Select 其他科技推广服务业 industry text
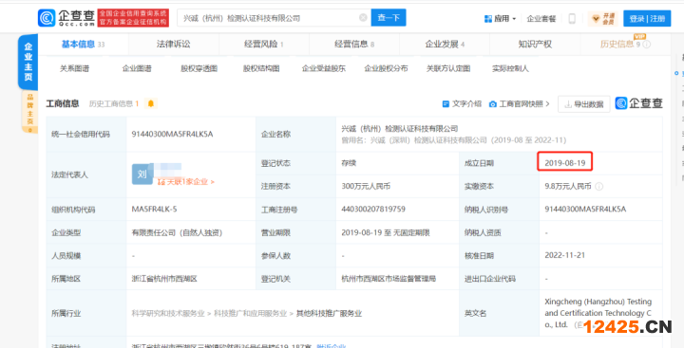Viewport: 684px width, 348px height. (x=329, y=313)
